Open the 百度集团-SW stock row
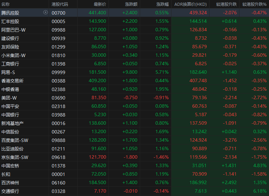This screenshot has width=269, height=196. [135, 140]
